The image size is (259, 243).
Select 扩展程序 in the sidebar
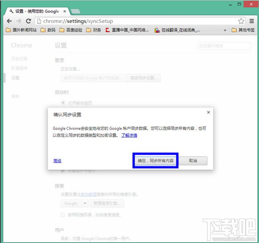point(19,68)
